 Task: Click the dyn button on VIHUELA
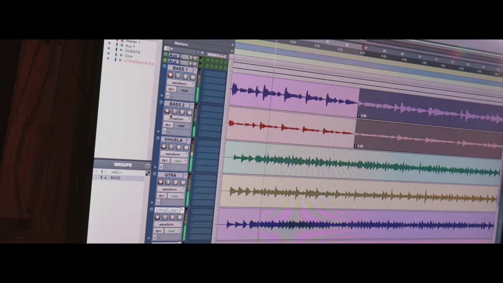tap(165, 160)
